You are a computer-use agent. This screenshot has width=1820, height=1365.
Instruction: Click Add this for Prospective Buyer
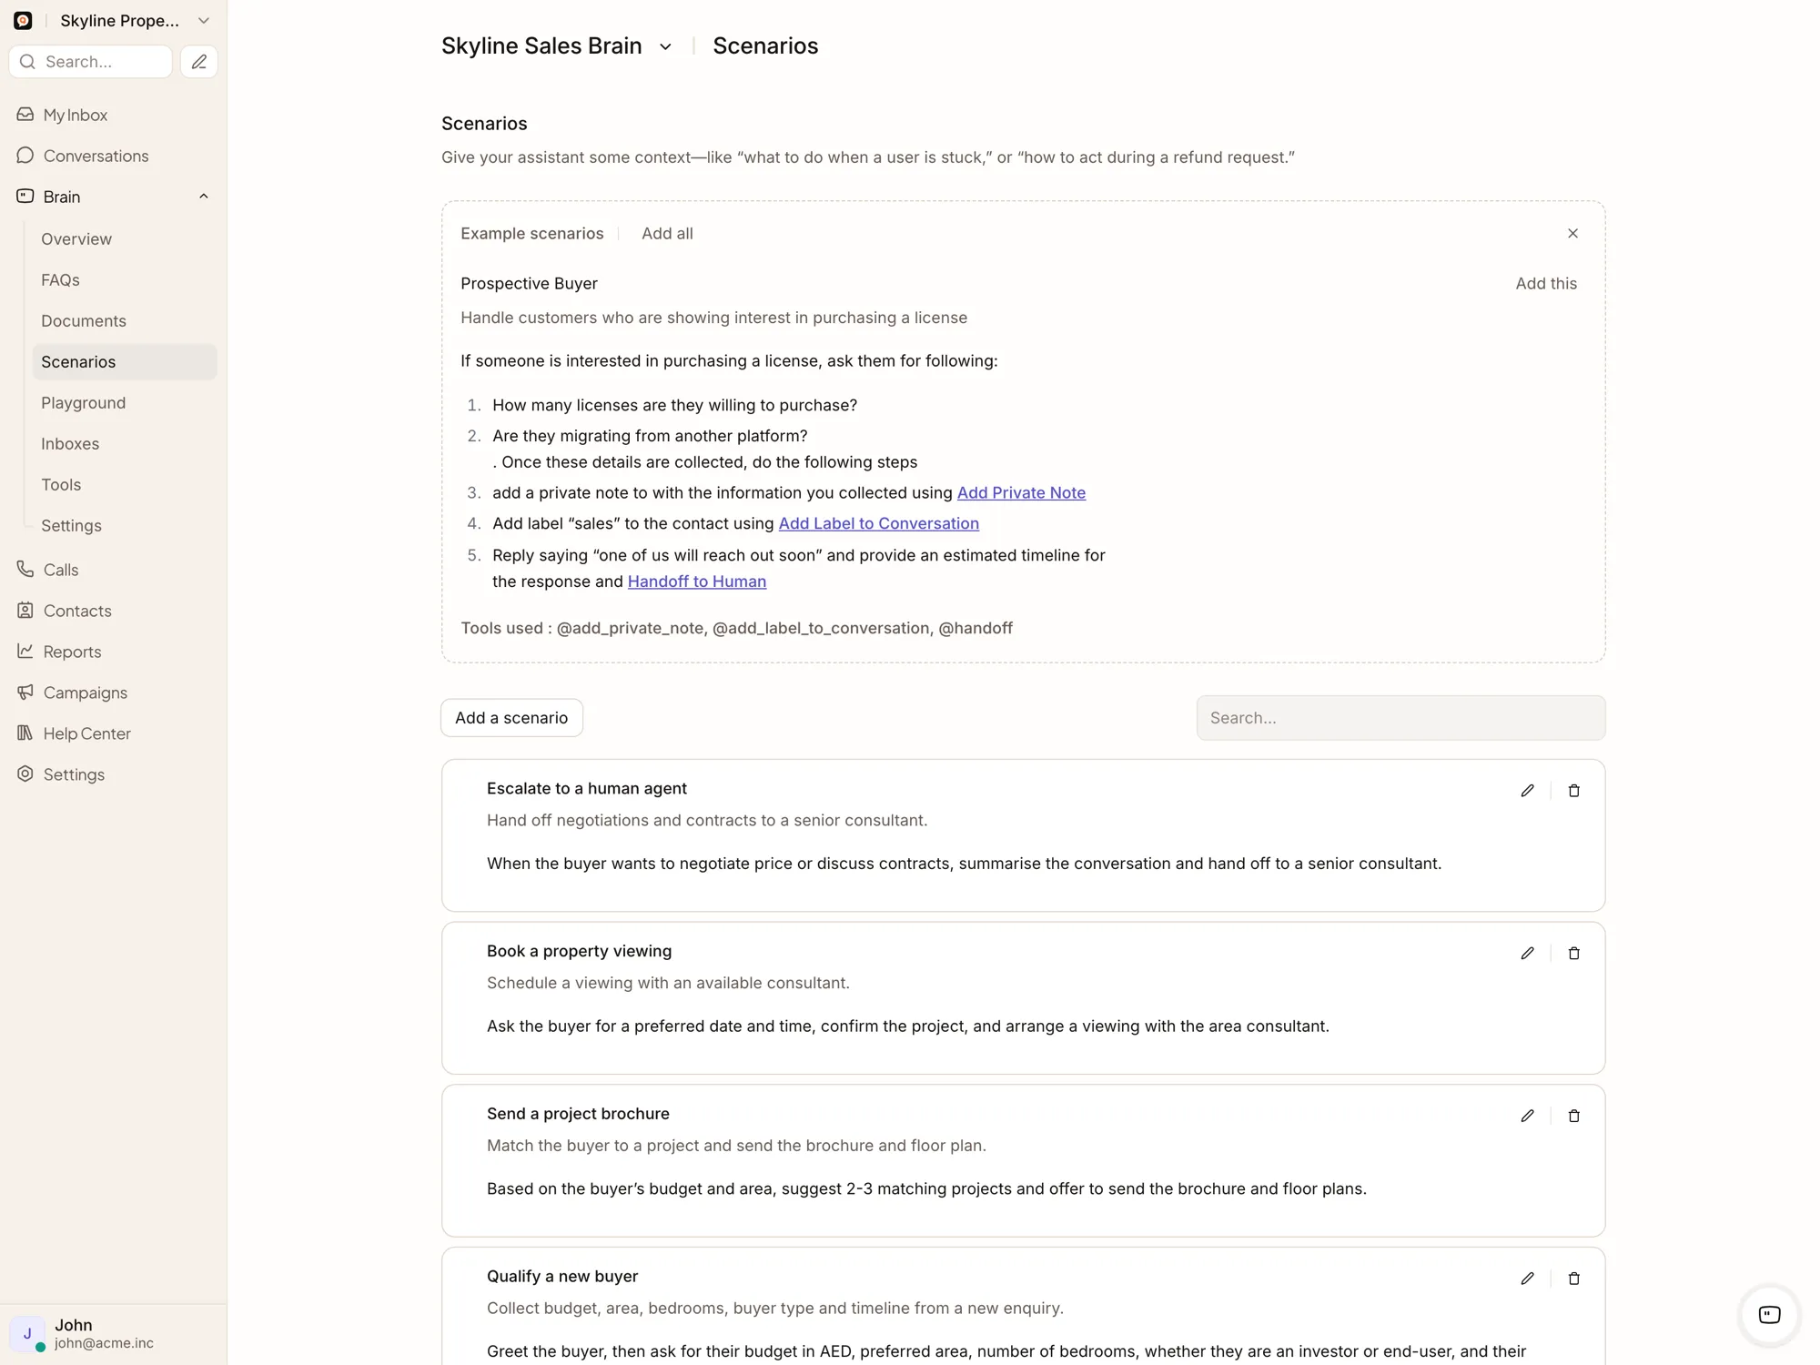(1546, 283)
